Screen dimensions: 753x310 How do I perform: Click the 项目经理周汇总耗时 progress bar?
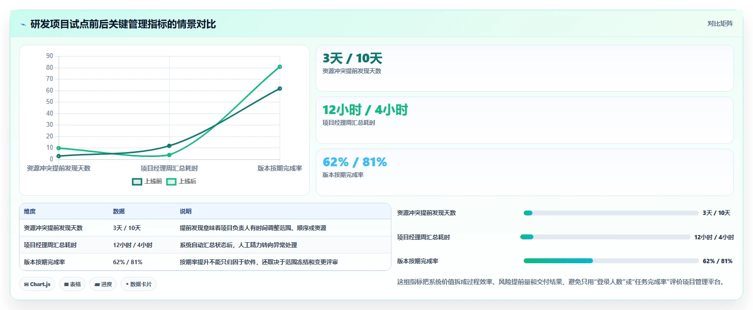[x=605, y=237]
